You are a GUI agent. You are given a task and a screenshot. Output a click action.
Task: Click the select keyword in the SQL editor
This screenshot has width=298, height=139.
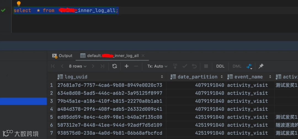pos(22,10)
